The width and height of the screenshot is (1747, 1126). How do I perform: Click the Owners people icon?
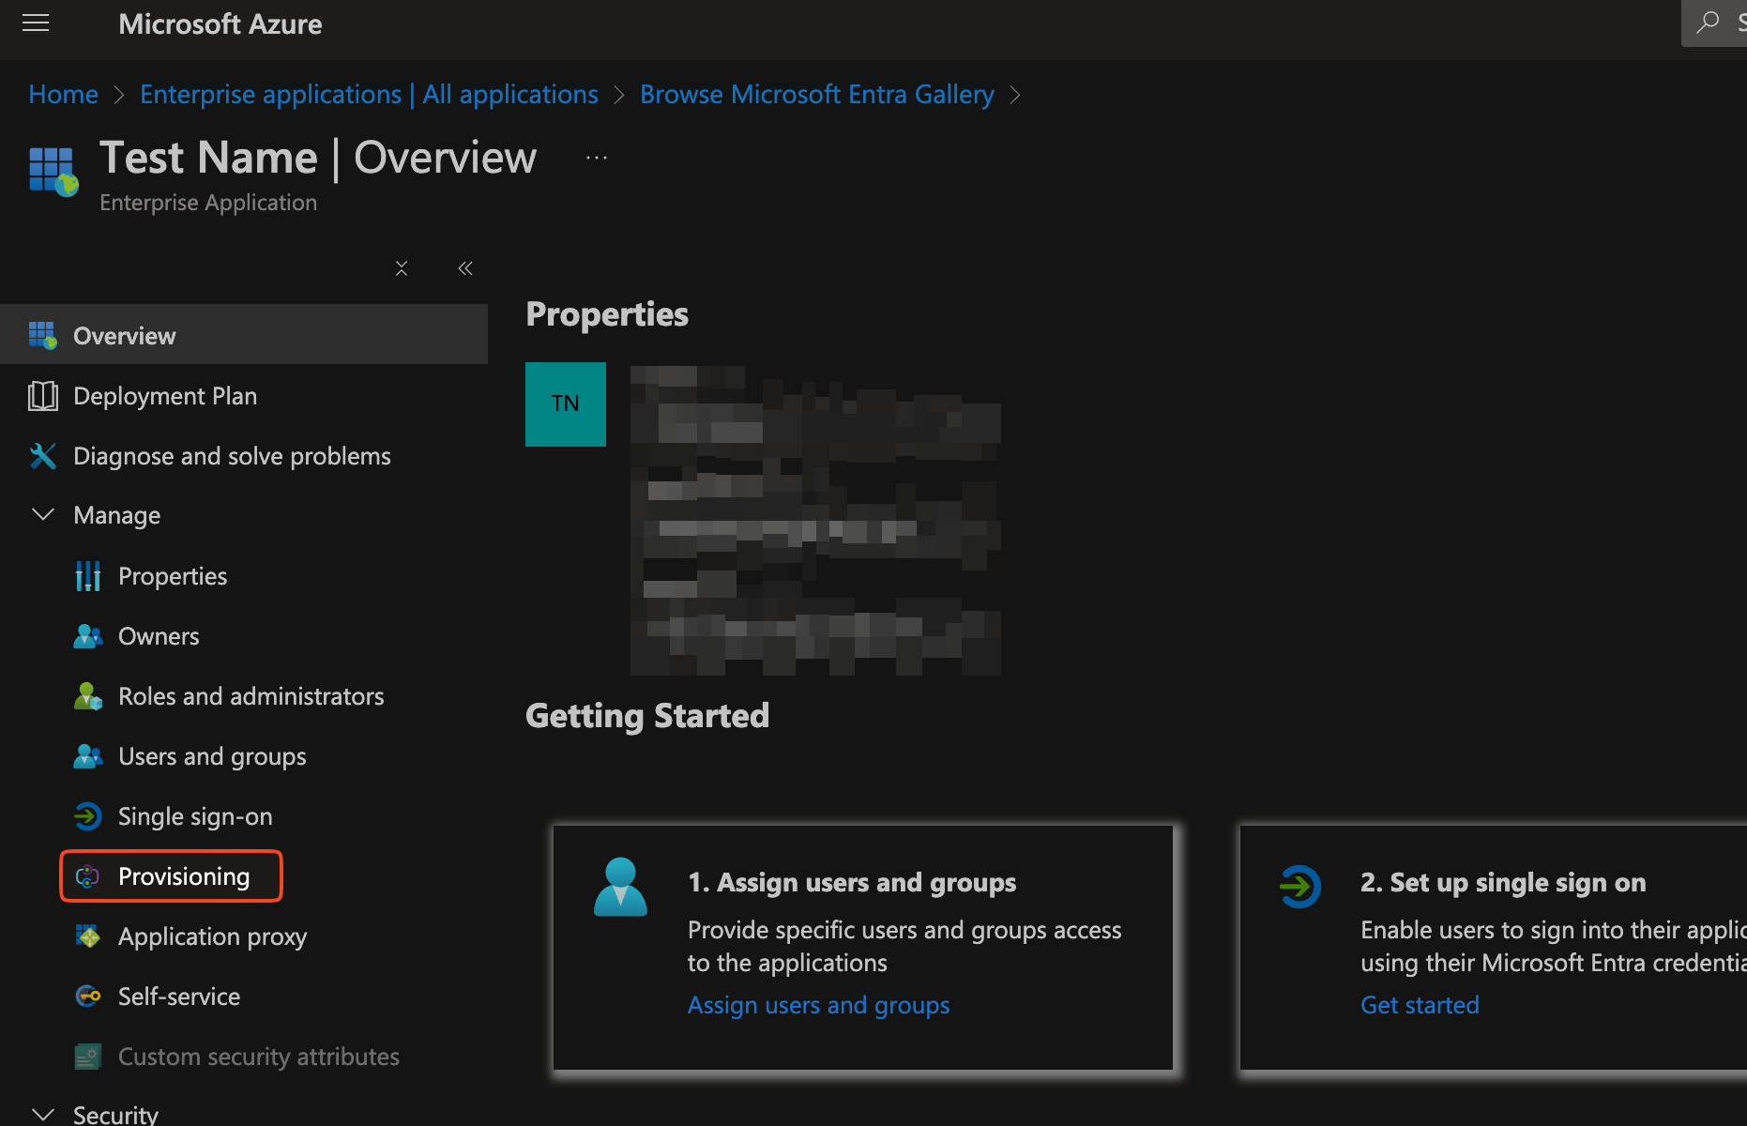pos(88,636)
